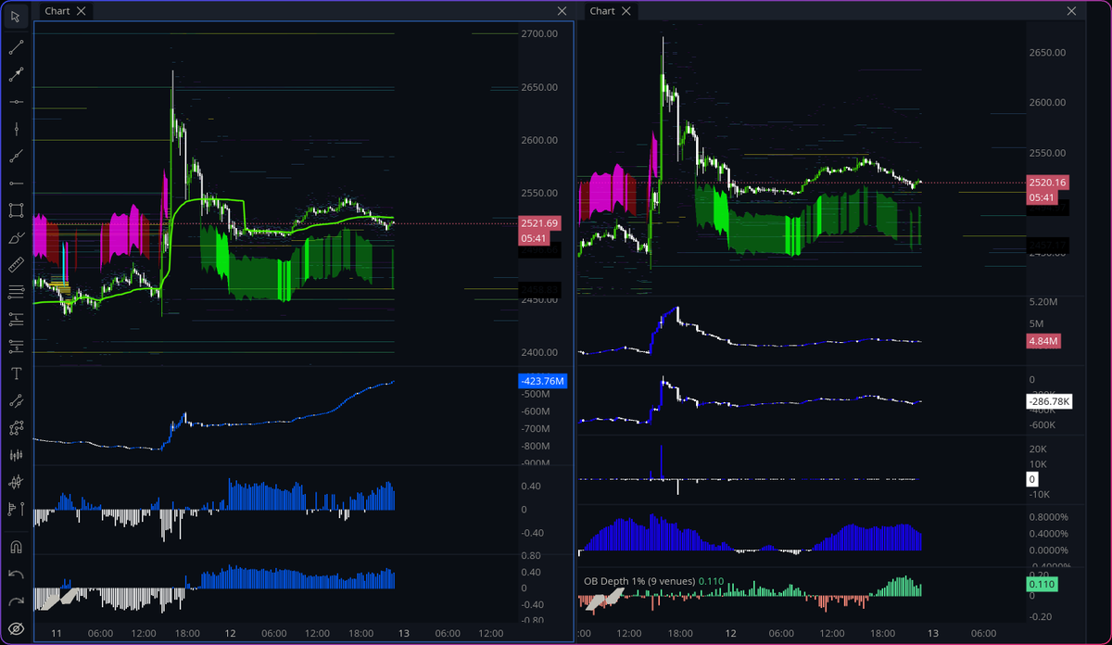Viewport: 1112px width, 645px height.
Task: Click the 20K axis label
Action: click(x=1038, y=449)
